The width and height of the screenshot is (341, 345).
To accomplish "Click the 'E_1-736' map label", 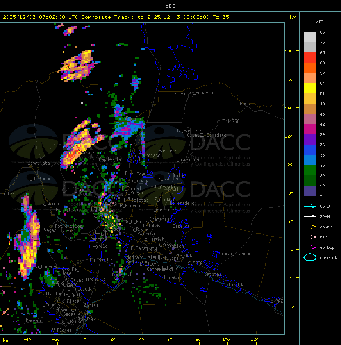I will coord(231,121).
